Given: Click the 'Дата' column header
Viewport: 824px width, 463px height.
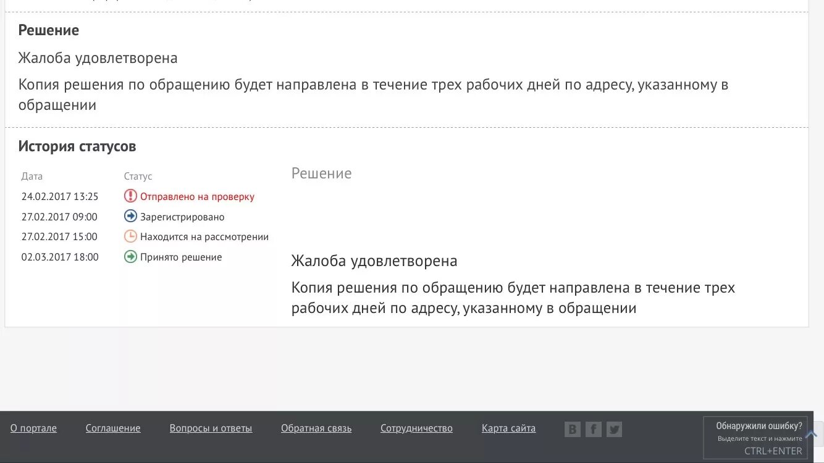Looking at the screenshot, I should click(32, 177).
